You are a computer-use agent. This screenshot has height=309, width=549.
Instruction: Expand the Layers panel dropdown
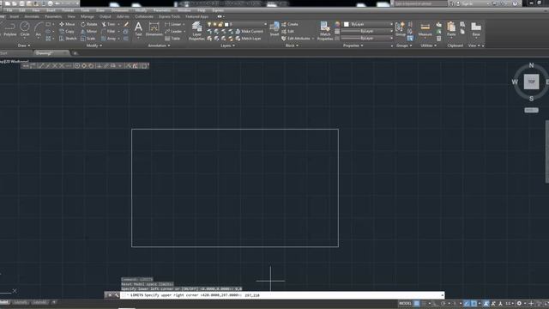(227, 45)
